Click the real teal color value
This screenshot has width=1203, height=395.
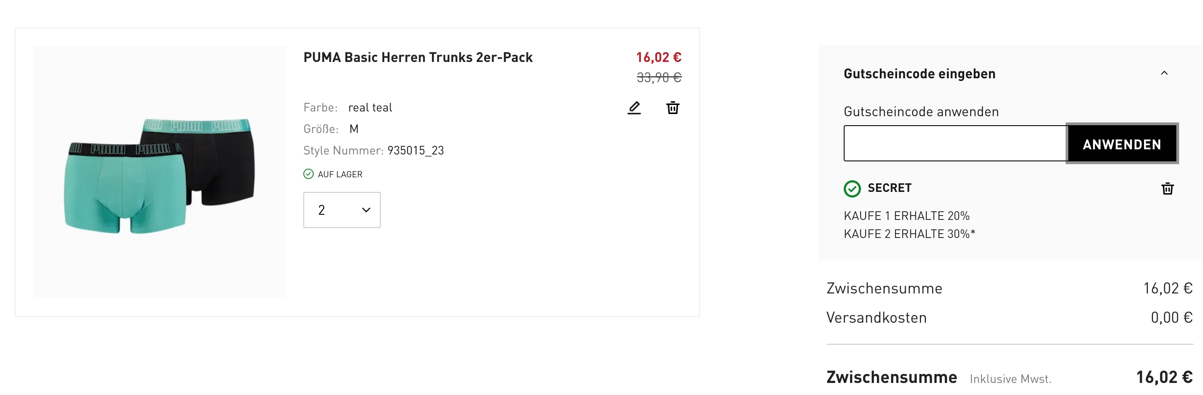pyautogui.click(x=370, y=108)
